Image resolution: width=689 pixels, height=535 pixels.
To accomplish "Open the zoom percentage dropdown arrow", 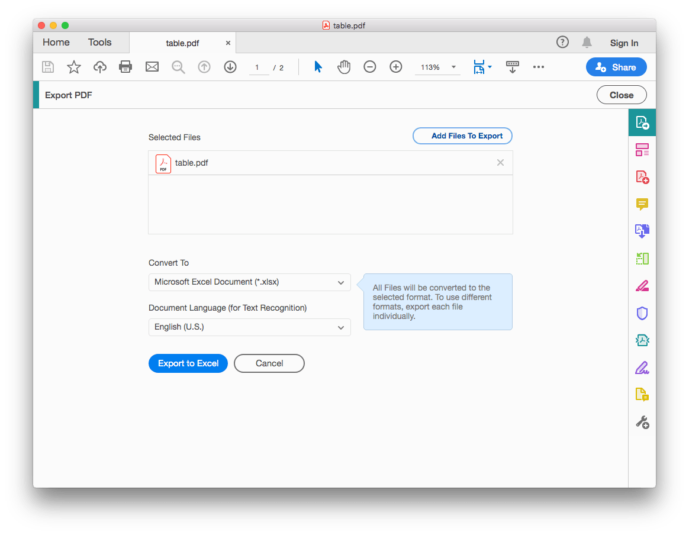I will pos(453,67).
